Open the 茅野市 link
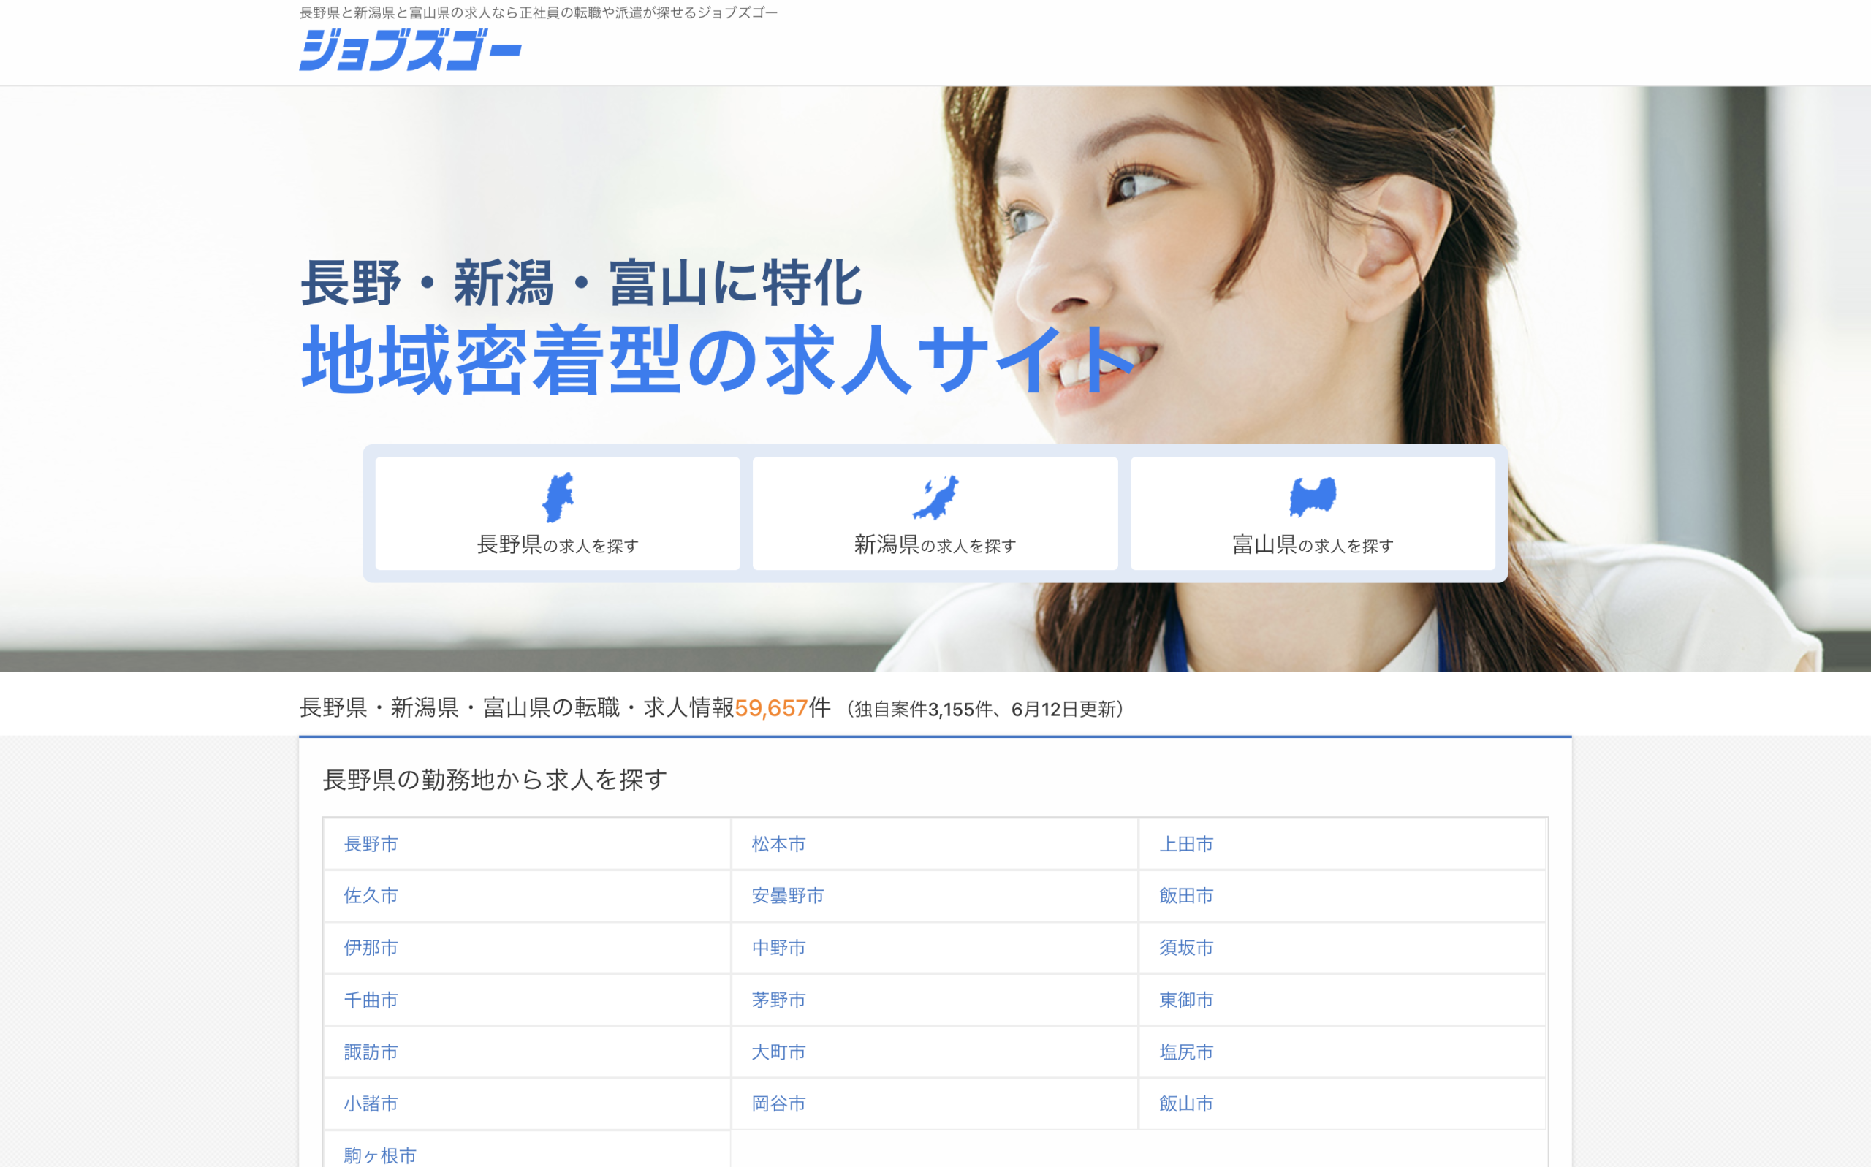 (778, 1000)
